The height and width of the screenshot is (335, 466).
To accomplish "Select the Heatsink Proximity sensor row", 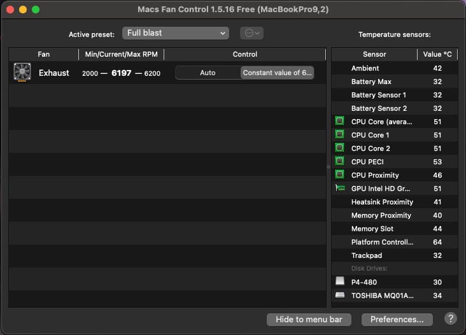I will click(395, 202).
